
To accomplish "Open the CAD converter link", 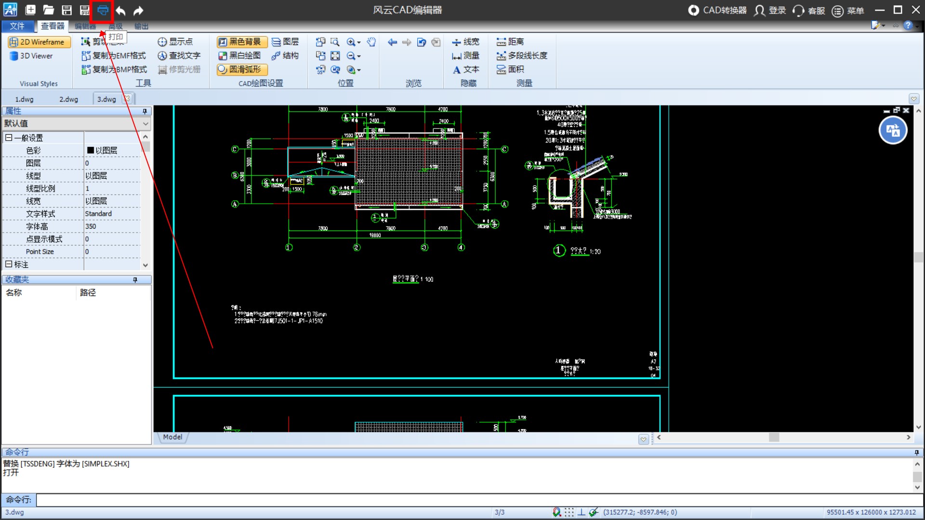I will pyautogui.click(x=717, y=10).
